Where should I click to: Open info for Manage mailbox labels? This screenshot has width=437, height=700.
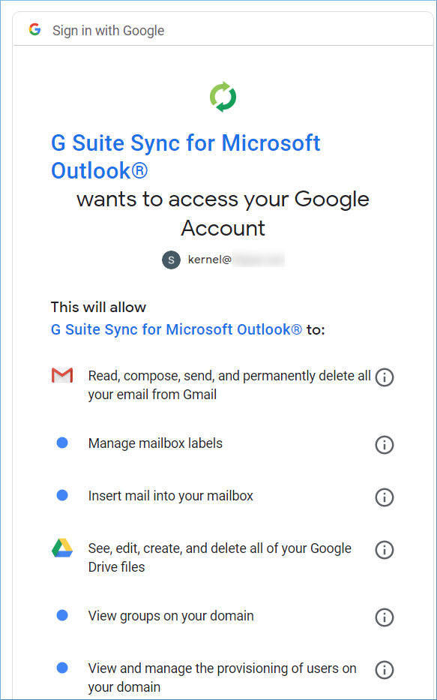385,445
